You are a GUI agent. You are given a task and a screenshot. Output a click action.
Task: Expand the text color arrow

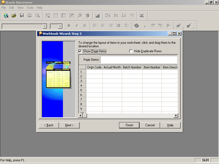point(184,28)
